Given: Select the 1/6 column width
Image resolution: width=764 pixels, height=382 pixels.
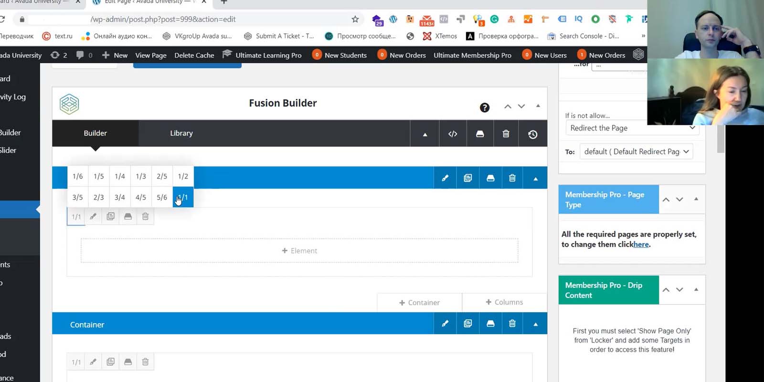Looking at the screenshot, I should point(78,176).
